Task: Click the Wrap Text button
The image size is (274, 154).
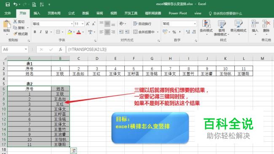Action: (142, 24)
